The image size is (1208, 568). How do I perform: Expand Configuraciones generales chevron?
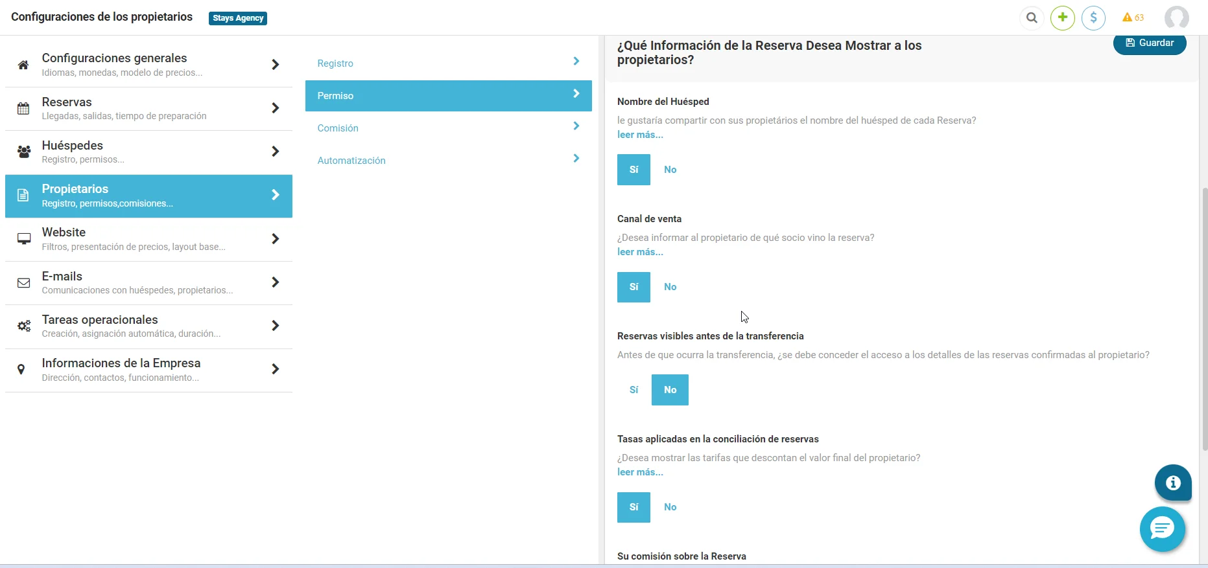(276, 65)
